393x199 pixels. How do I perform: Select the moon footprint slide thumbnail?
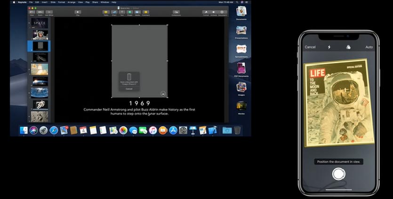(40, 117)
